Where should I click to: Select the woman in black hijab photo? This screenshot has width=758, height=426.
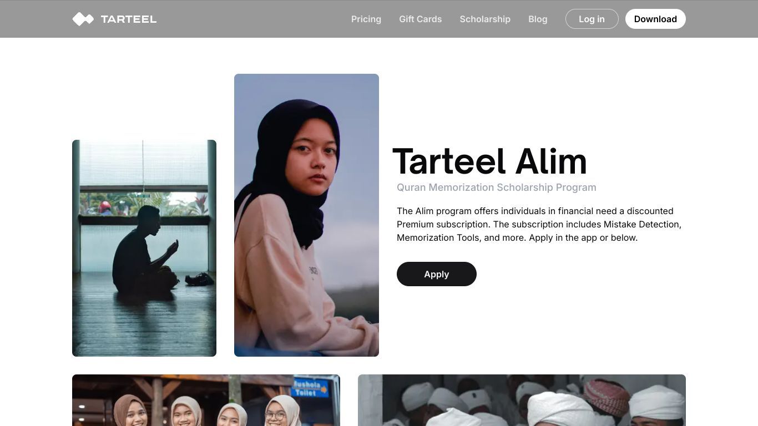click(x=306, y=215)
